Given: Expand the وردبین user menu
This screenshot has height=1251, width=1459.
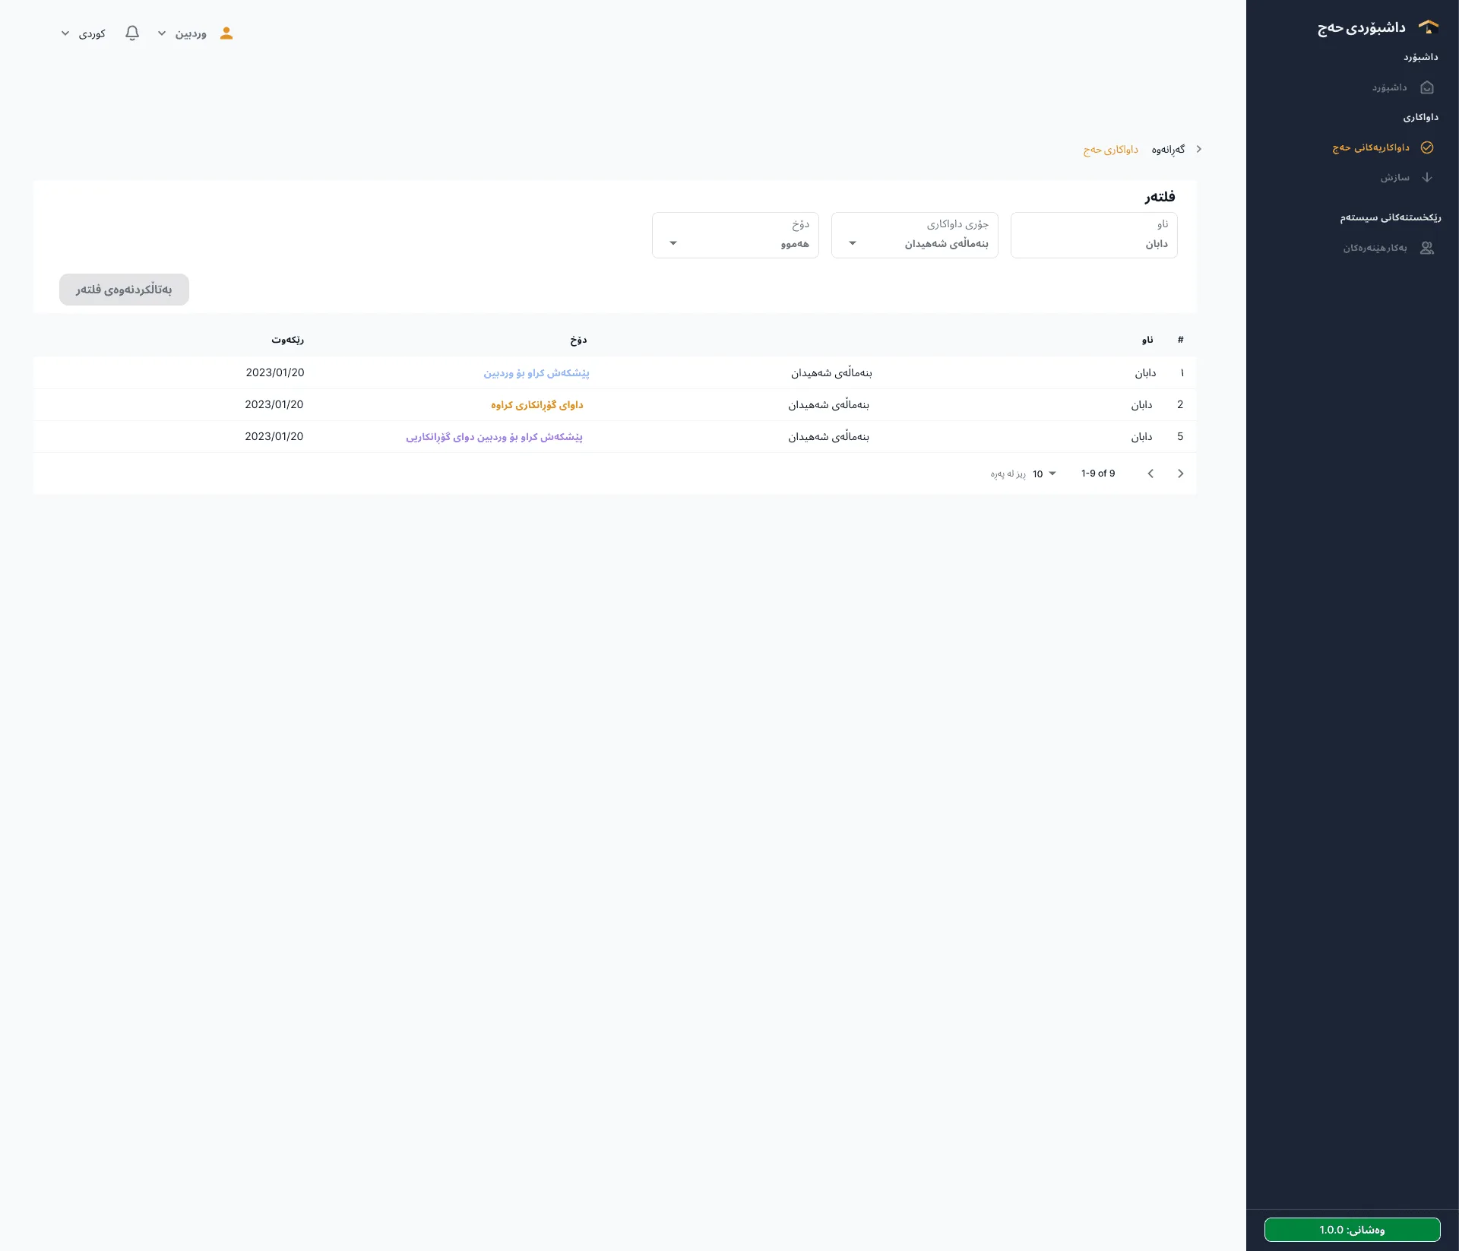Looking at the screenshot, I should tap(182, 33).
